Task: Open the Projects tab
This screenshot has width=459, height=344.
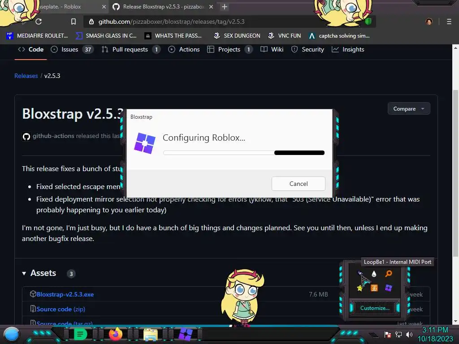Action: pyautogui.click(x=230, y=49)
